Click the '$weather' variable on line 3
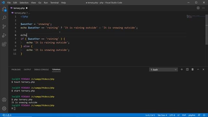The image size is (208, 117). [x=27, y=24]
